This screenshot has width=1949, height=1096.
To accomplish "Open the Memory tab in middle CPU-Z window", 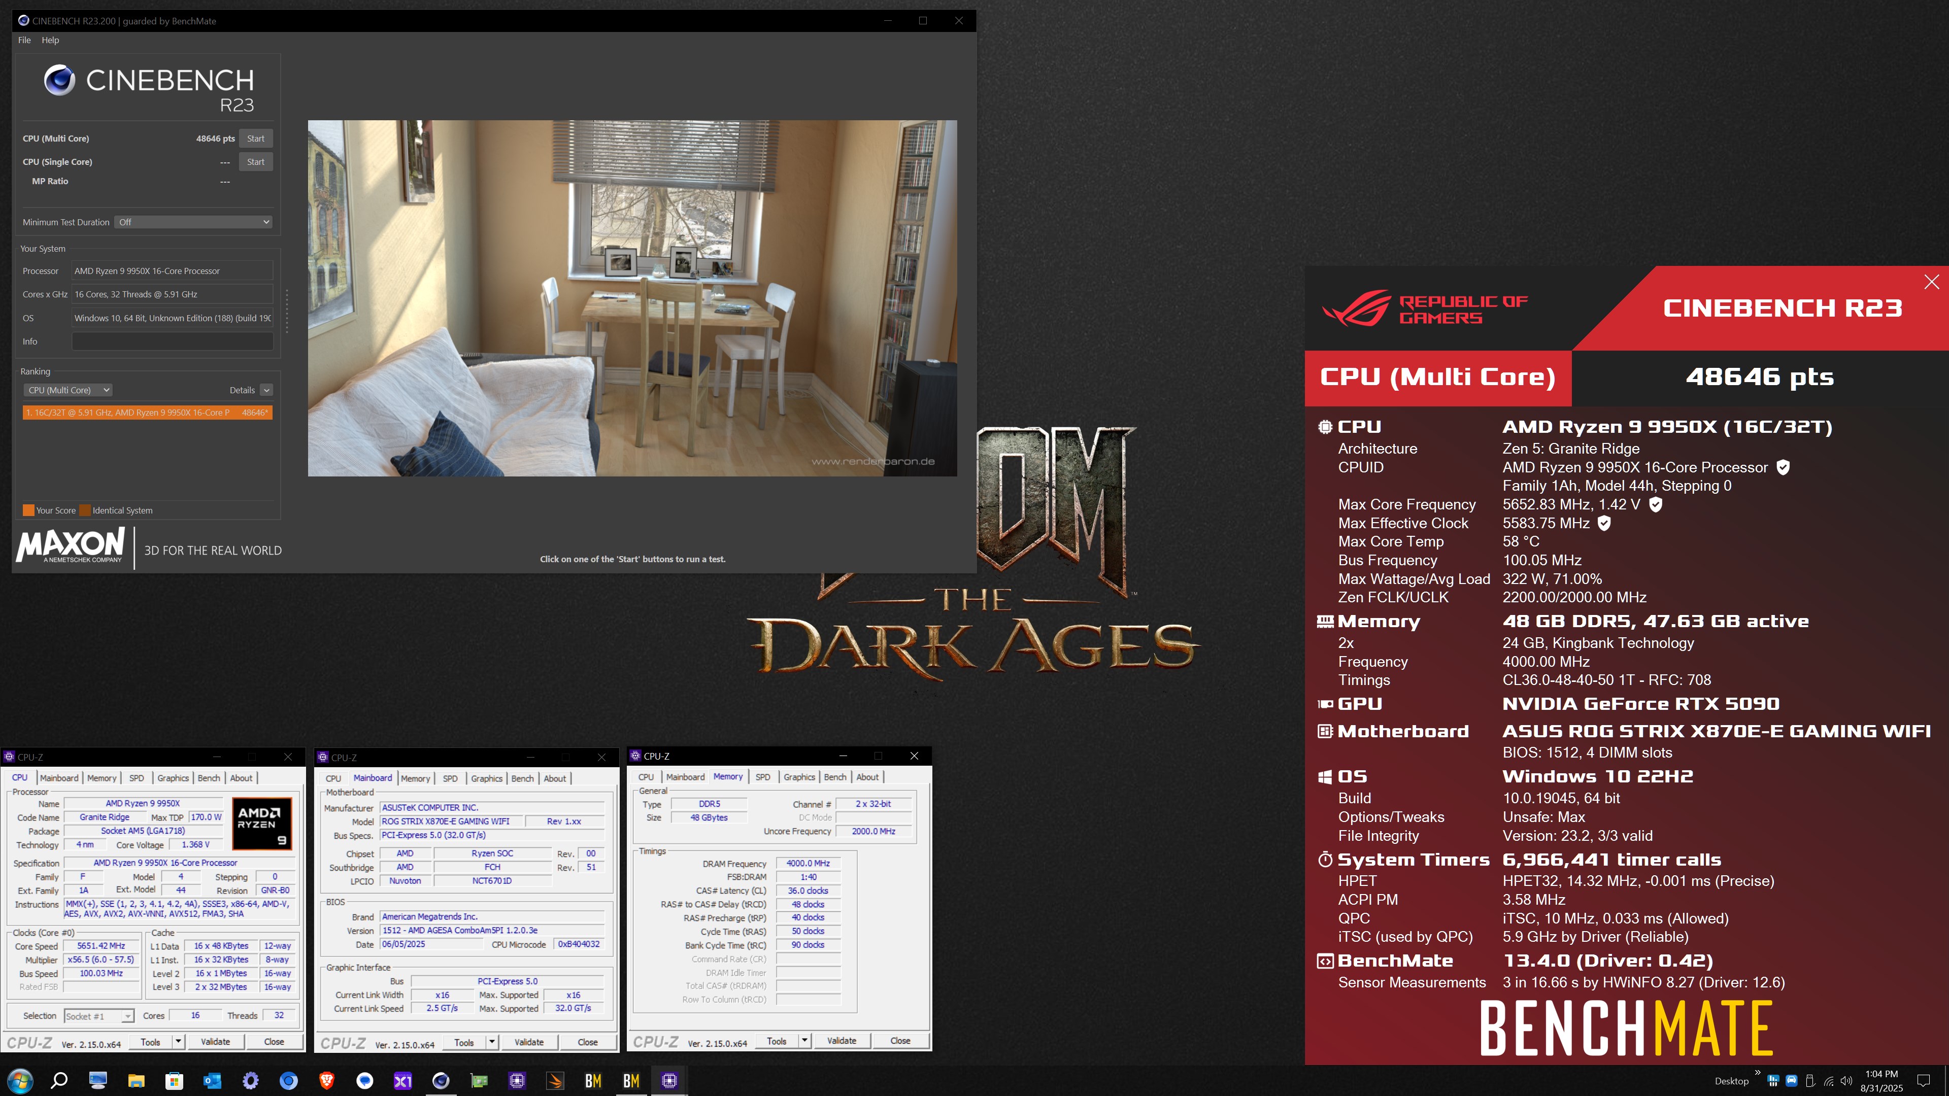I will pos(415,778).
